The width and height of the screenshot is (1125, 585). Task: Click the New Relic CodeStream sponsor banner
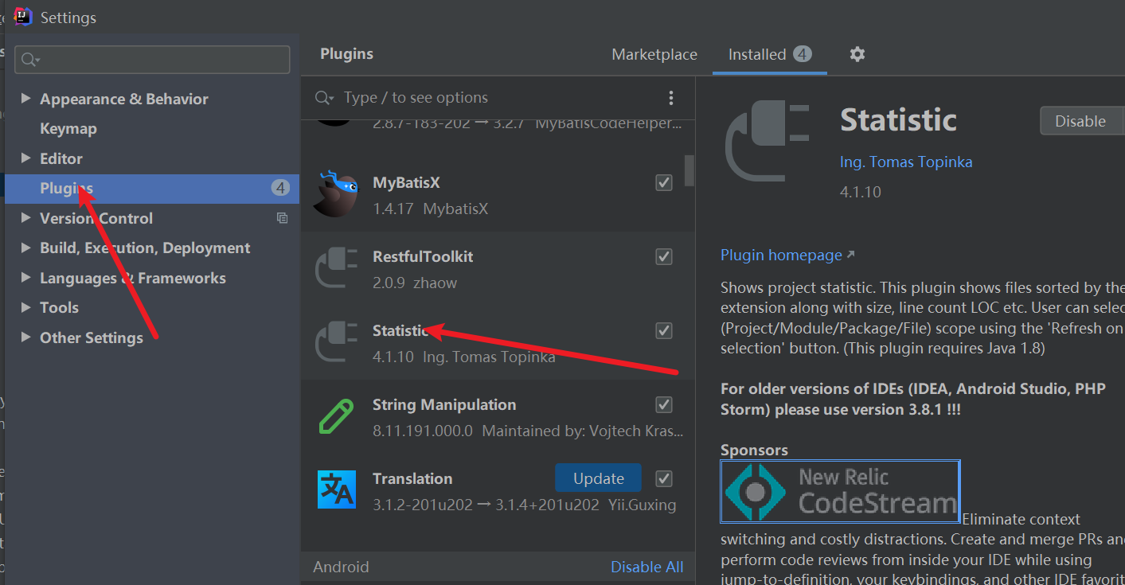click(840, 491)
